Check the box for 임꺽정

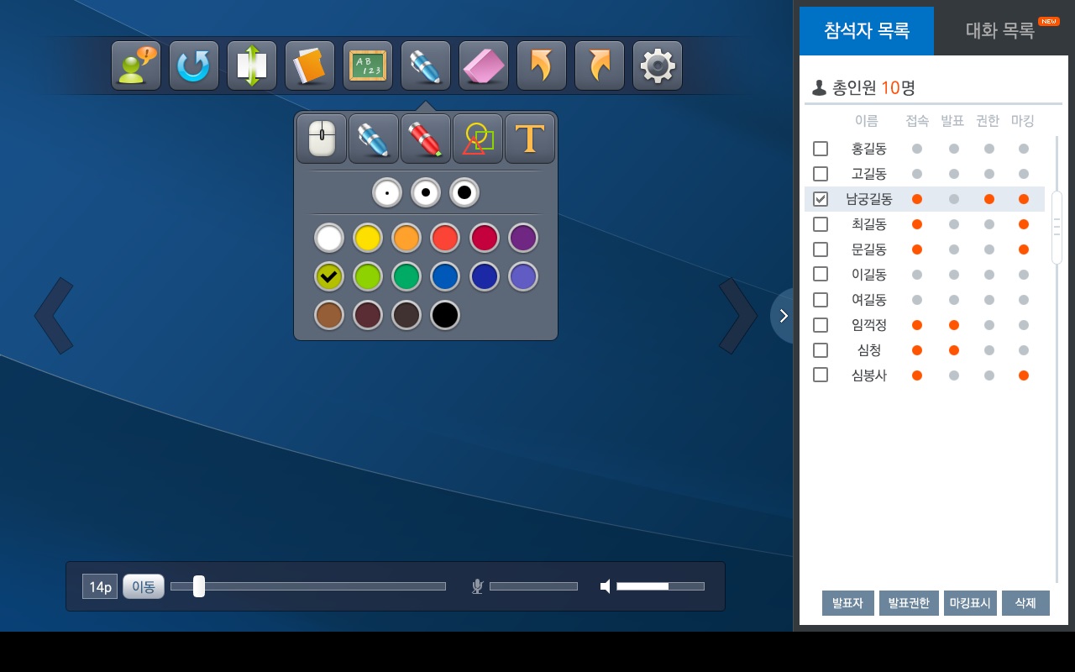pos(821,325)
